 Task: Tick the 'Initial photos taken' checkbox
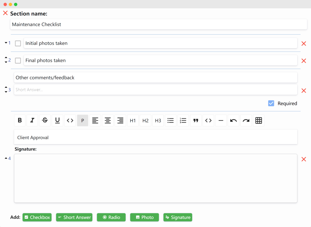tap(18, 43)
